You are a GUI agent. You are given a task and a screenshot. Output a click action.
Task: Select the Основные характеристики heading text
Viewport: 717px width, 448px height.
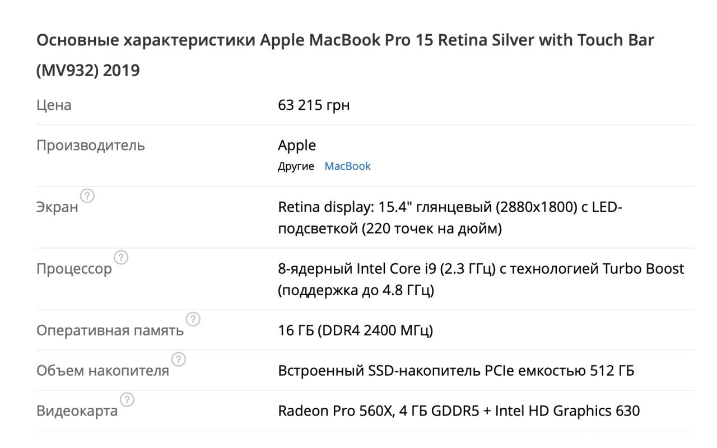pos(345,55)
